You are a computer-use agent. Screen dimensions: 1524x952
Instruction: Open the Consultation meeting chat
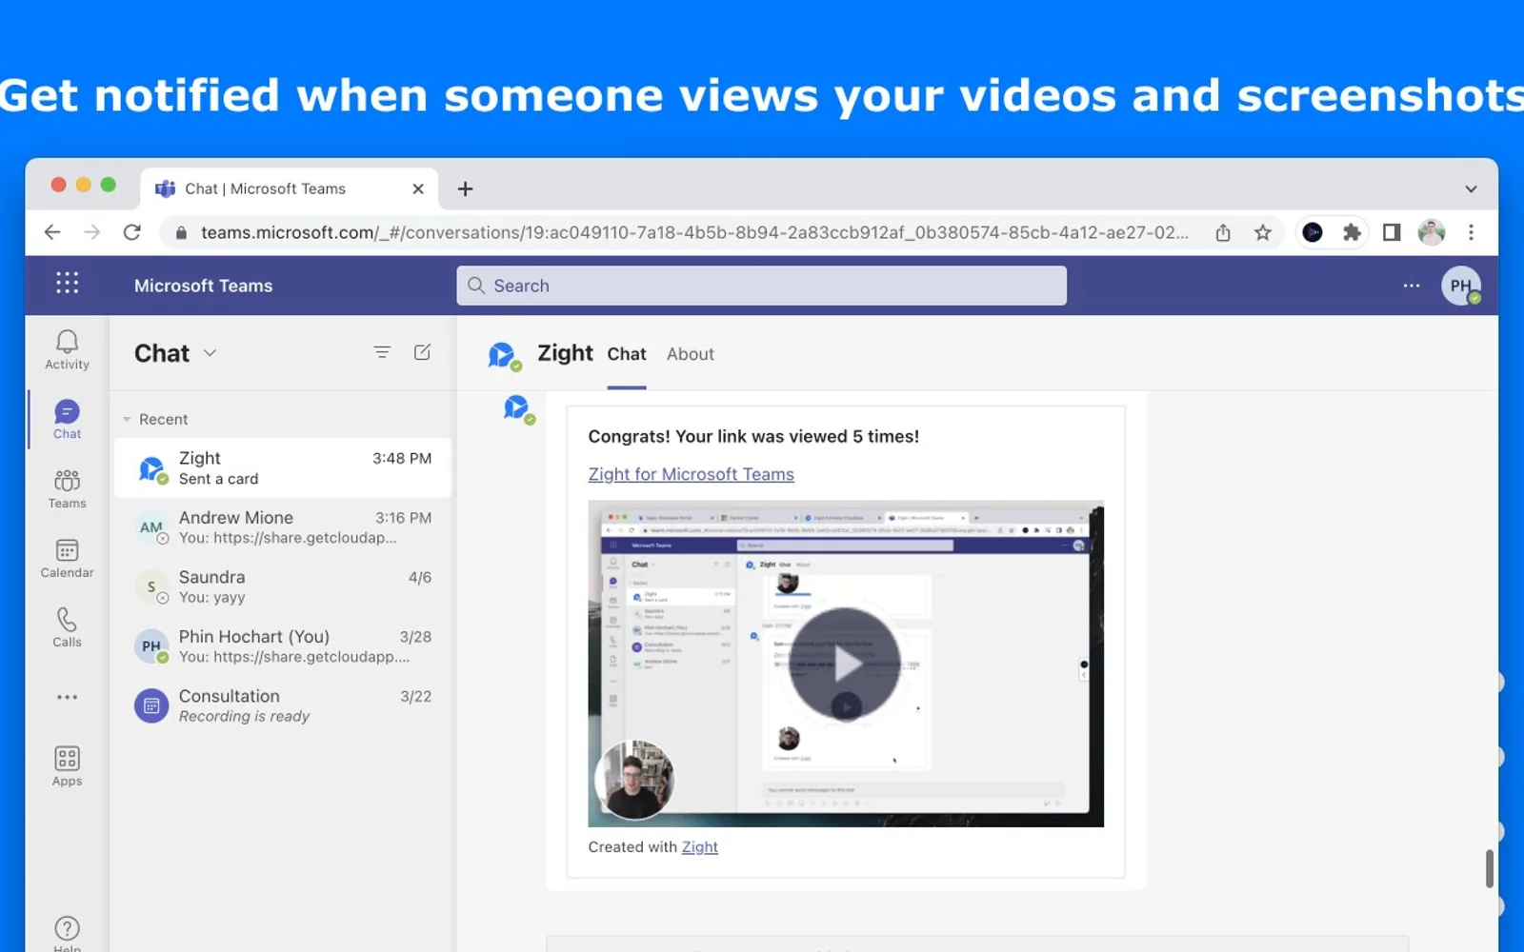(283, 705)
